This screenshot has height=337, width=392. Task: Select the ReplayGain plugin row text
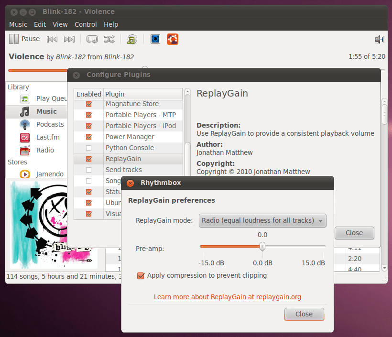point(123,159)
